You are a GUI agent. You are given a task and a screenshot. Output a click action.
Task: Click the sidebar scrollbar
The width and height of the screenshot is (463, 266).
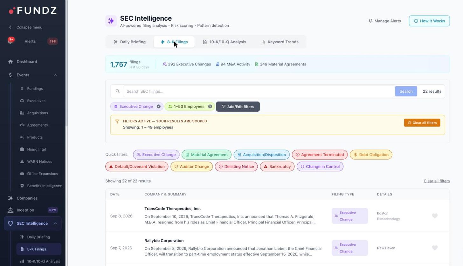[66, 63]
